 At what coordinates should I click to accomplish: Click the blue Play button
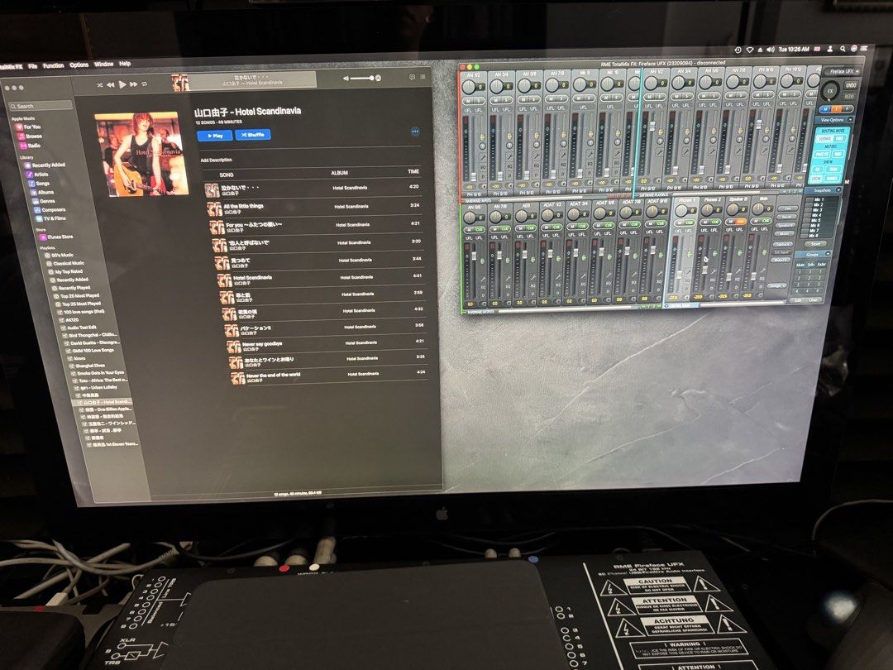click(x=215, y=136)
